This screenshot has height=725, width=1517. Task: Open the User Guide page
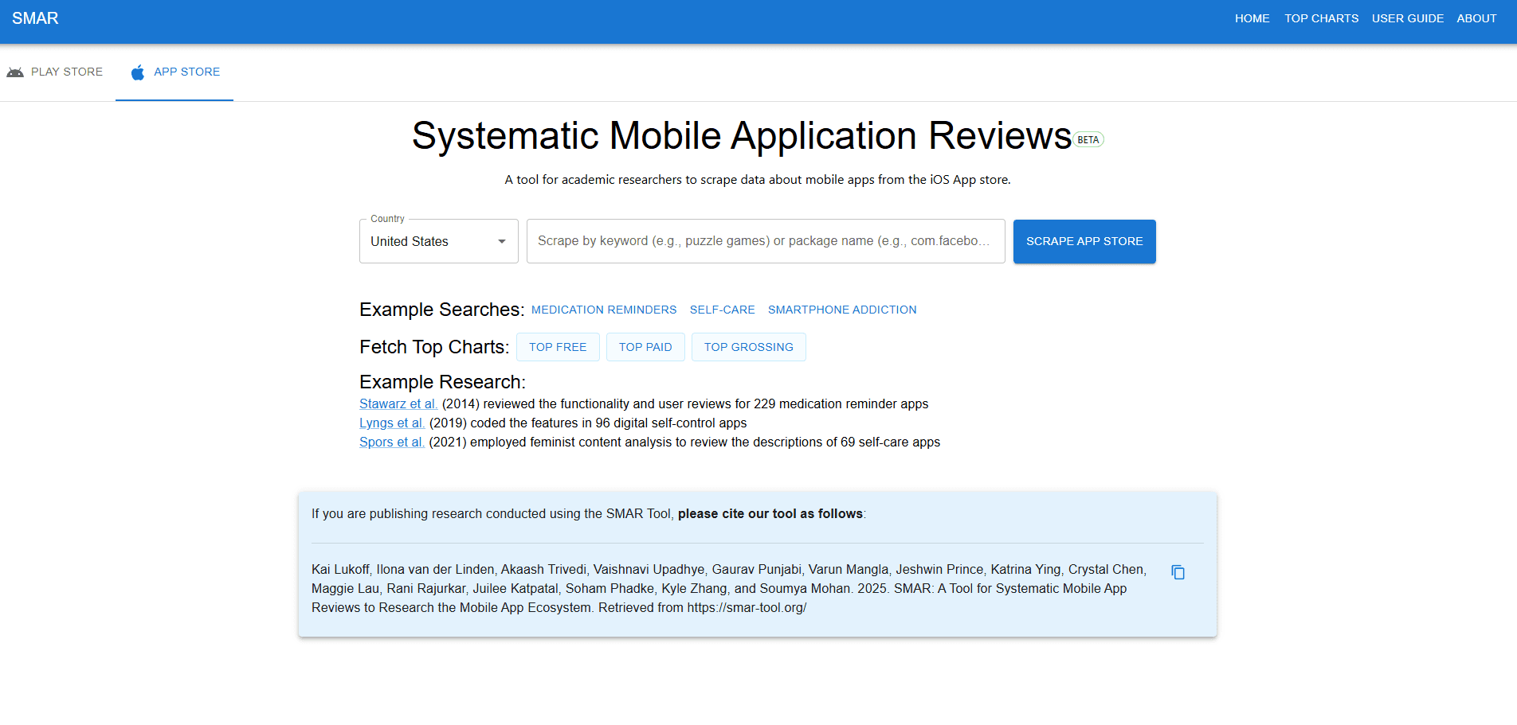(1407, 18)
